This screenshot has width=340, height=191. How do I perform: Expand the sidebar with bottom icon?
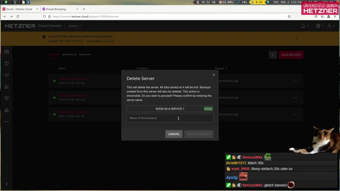coord(7,184)
